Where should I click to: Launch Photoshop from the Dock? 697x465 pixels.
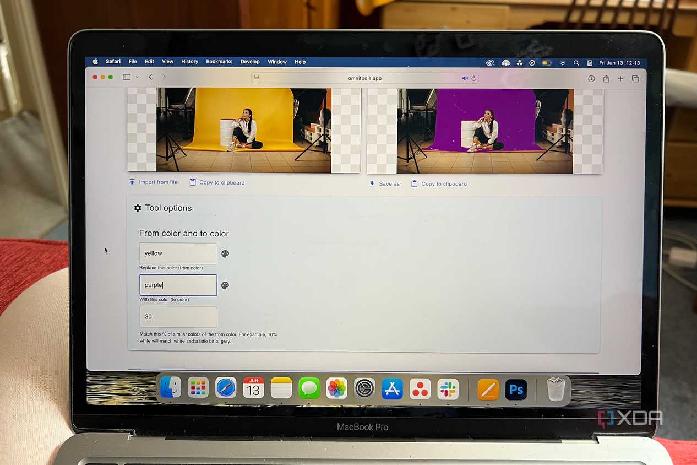click(516, 390)
